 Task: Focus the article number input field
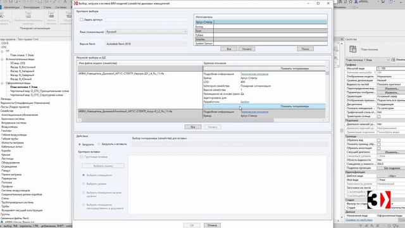[x=146, y=20]
